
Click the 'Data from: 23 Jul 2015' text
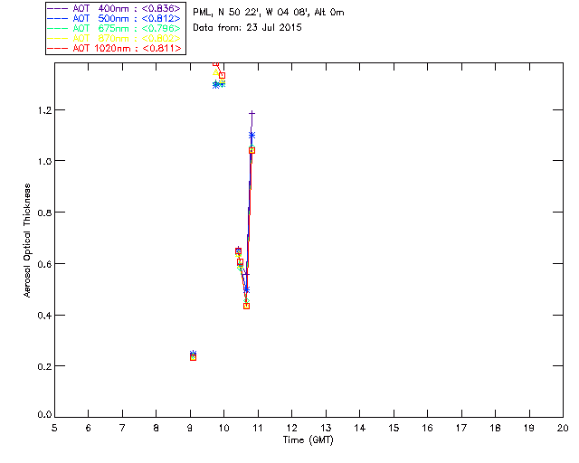(x=247, y=28)
